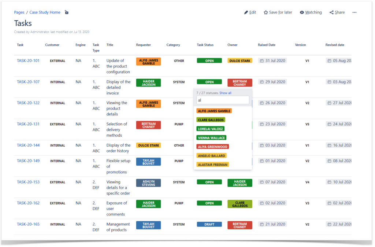
Task: Click the HAIDER JACKSON requester badge for TASK-20-162
Action: (x=148, y=204)
